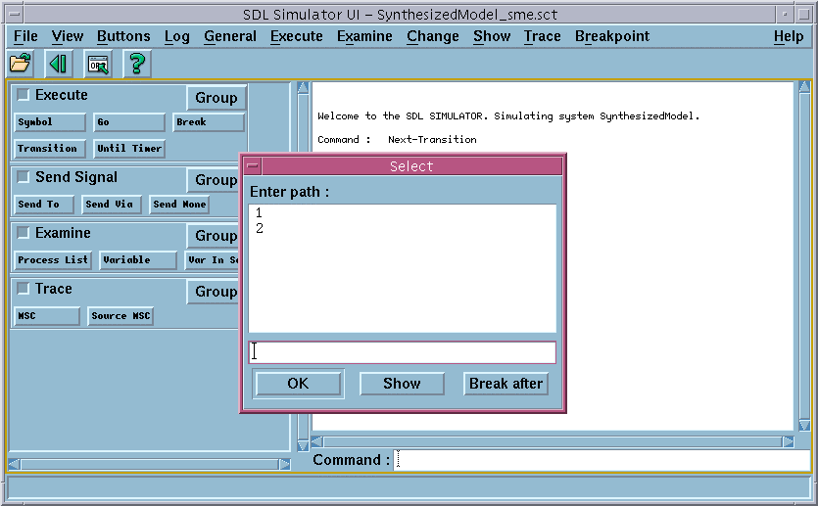Click the Symbol button
Screen dimensions: 818x506
[50, 122]
